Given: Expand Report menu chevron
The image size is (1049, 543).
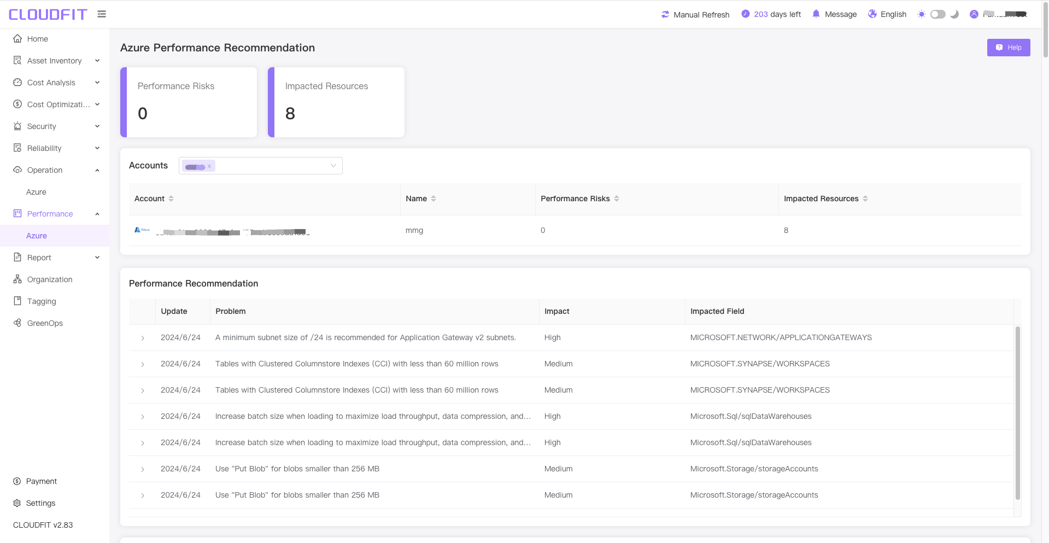Looking at the screenshot, I should coord(97,258).
